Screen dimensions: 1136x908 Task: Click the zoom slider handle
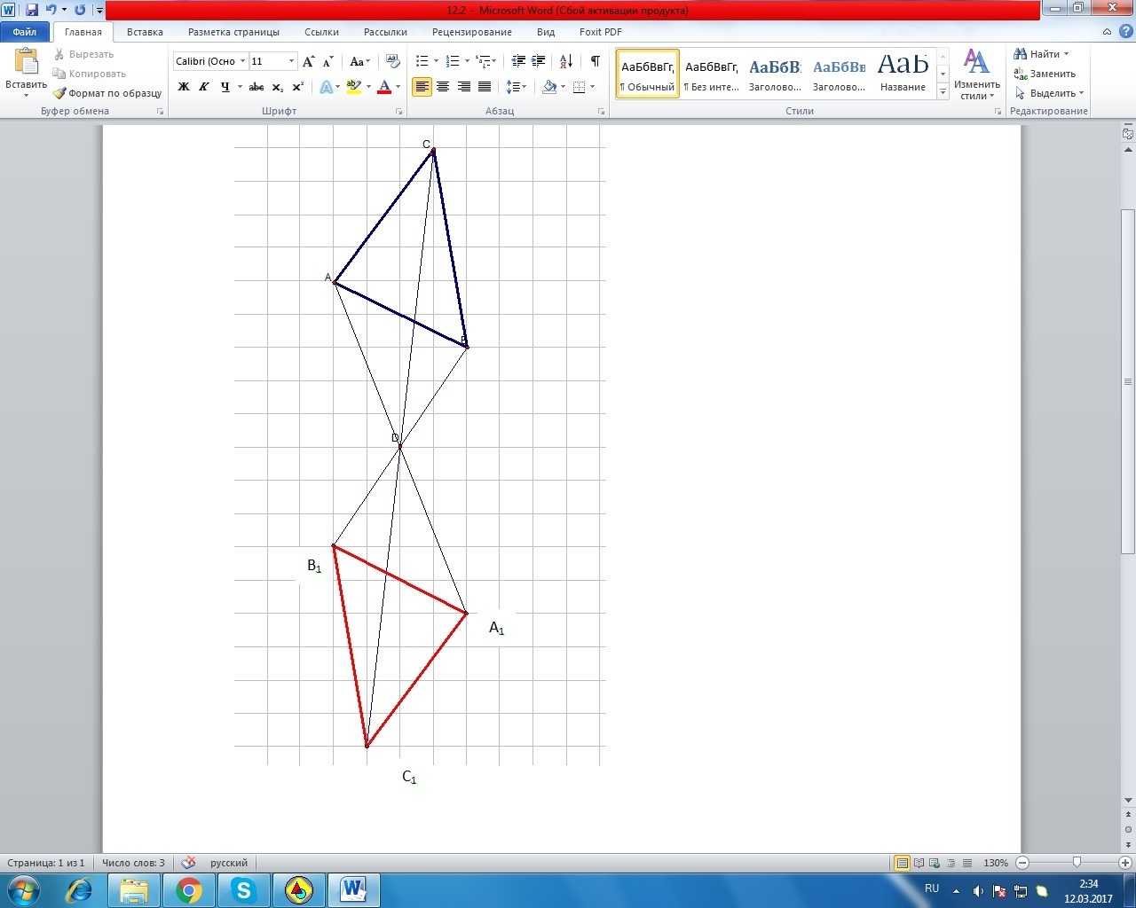point(1077,863)
